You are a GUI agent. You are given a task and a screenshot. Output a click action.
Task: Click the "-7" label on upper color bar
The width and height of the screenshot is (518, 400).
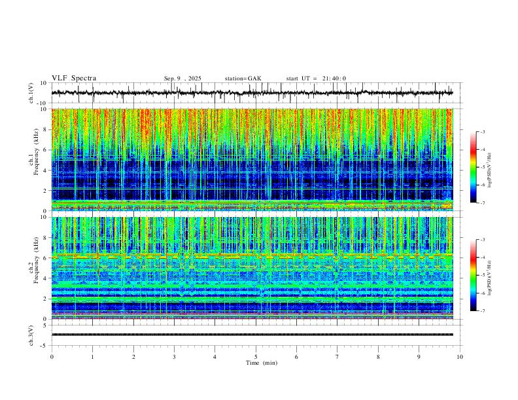coord(483,203)
